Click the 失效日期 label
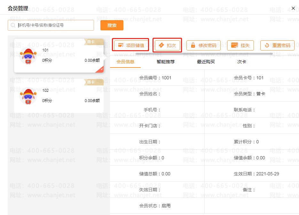Viewport: 299px width, 215px height. click(150, 190)
